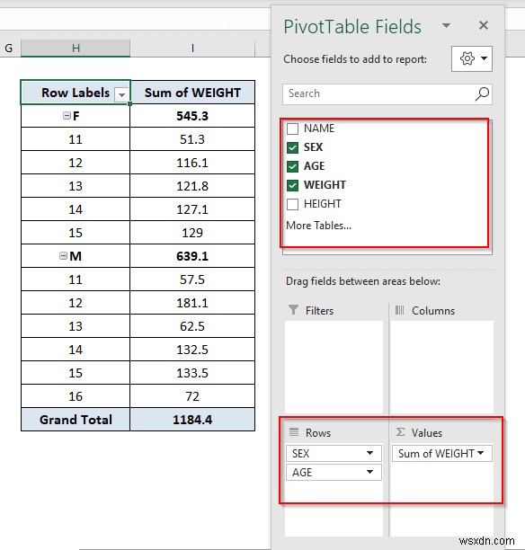Select the cell with value 116.1
525x550 pixels.
192,163
